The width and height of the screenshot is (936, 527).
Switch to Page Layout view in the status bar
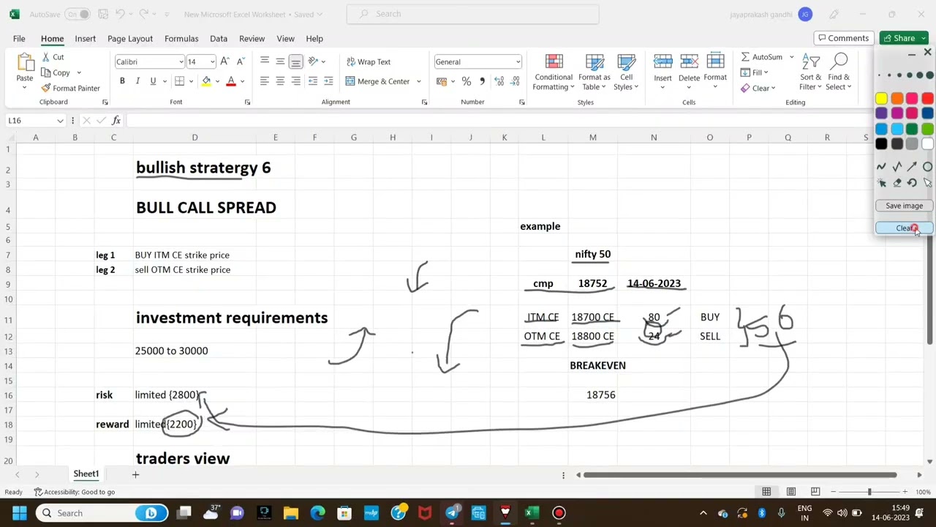click(790, 492)
